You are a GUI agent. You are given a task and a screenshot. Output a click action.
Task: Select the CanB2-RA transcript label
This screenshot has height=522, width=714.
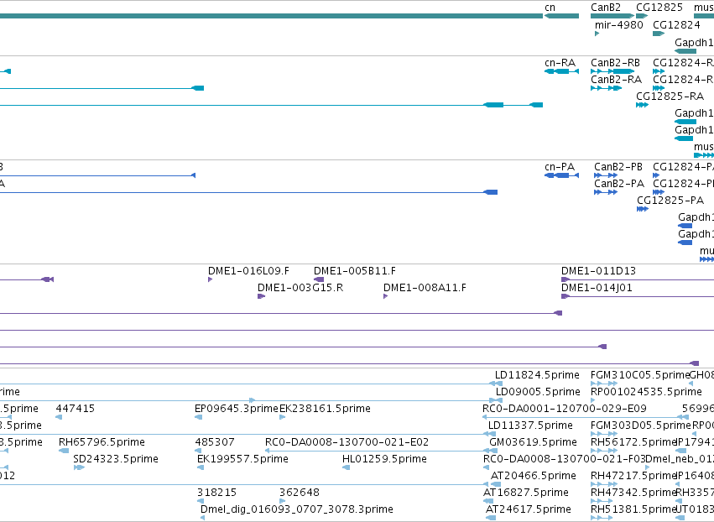coord(616,80)
